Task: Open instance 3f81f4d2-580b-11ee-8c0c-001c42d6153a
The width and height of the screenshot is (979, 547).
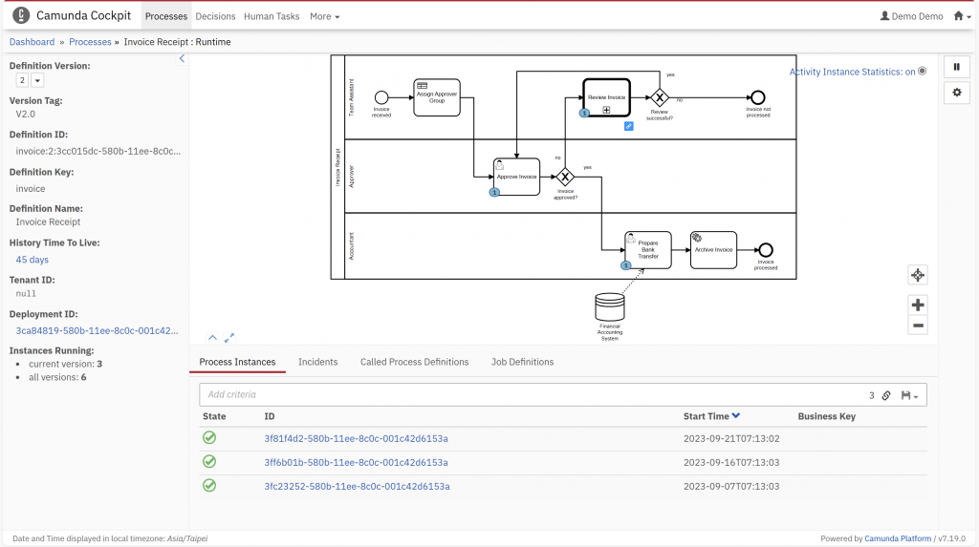Action: point(356,438)
